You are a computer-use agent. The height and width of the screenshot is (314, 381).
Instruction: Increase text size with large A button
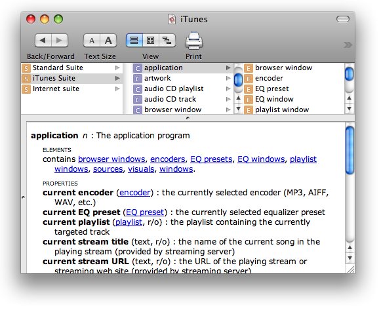(x=108, y=40)
